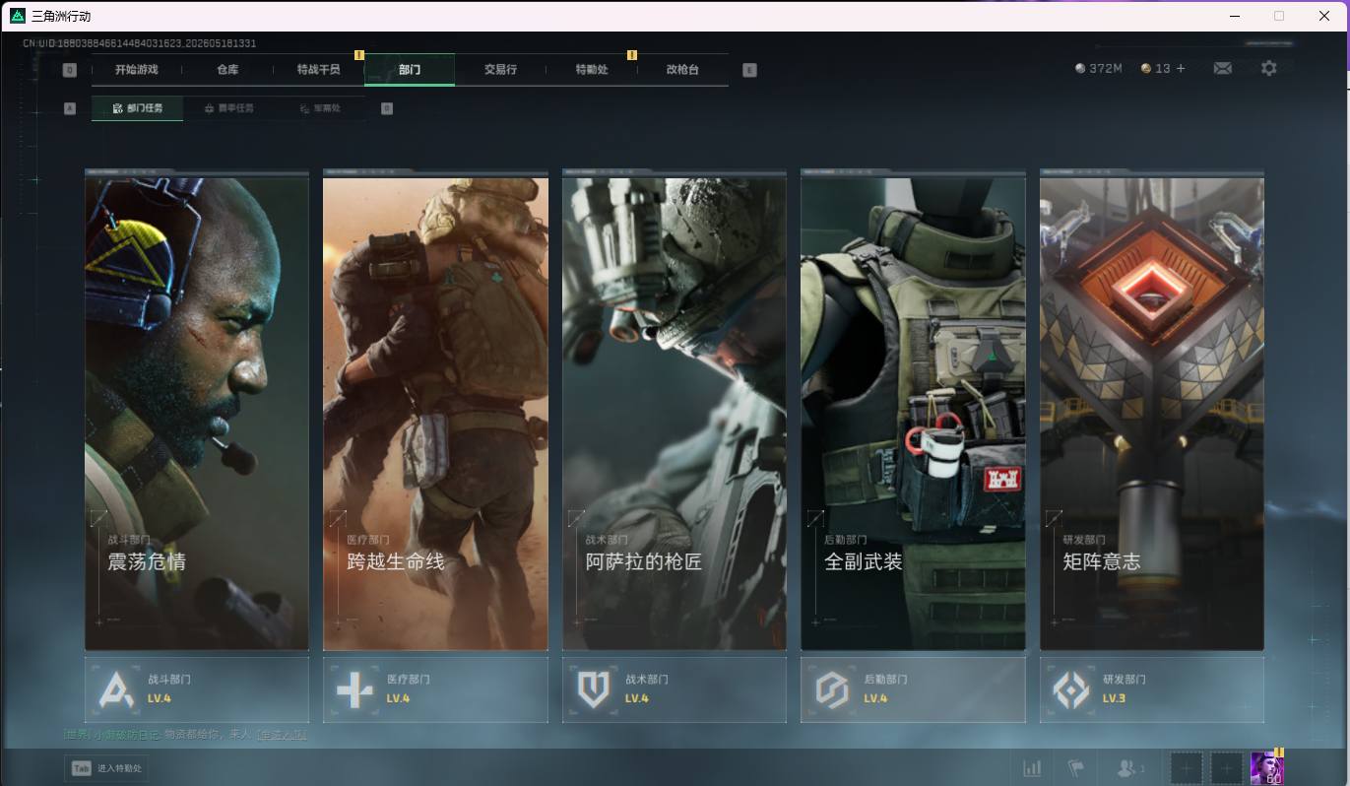Viewport: 1350px width, 786px height.
Task: Close the 三角洲行动 window
Action: pyautogui.click(x=1324, y=16)
